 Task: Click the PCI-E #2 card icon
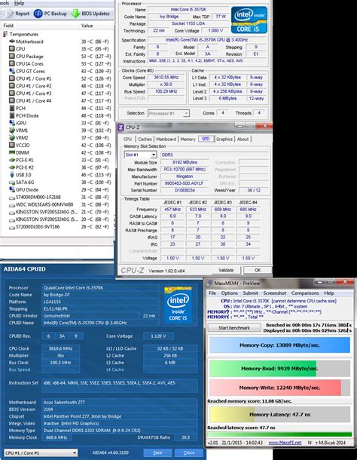click(12, 167)
